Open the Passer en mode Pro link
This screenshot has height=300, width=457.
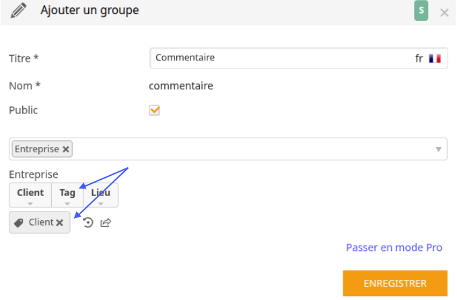394,248
